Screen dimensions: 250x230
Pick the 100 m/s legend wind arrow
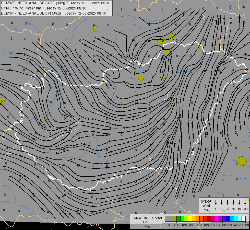(x=245, y=202)
